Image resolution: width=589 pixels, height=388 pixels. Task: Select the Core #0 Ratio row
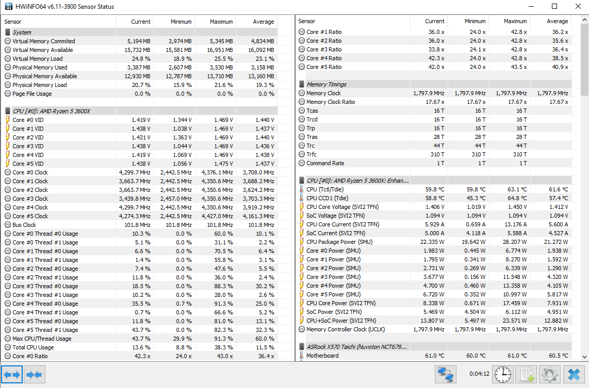pyautogui.click(x=139, y=356)
